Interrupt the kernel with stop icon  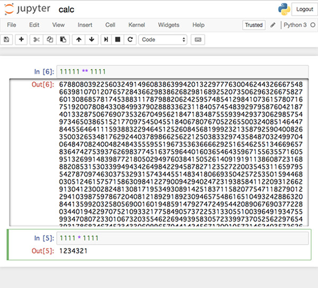(x=118, y=40)
